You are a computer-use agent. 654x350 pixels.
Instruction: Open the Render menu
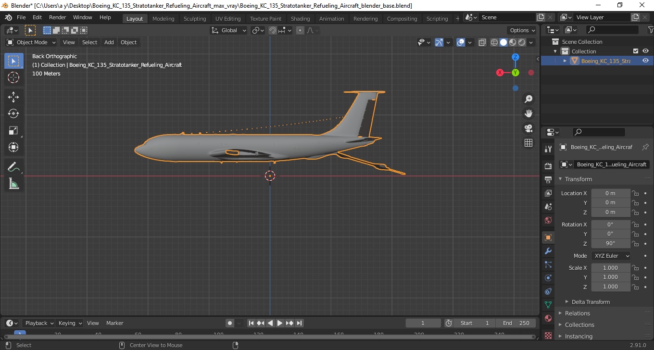click(x=58, y=17)
